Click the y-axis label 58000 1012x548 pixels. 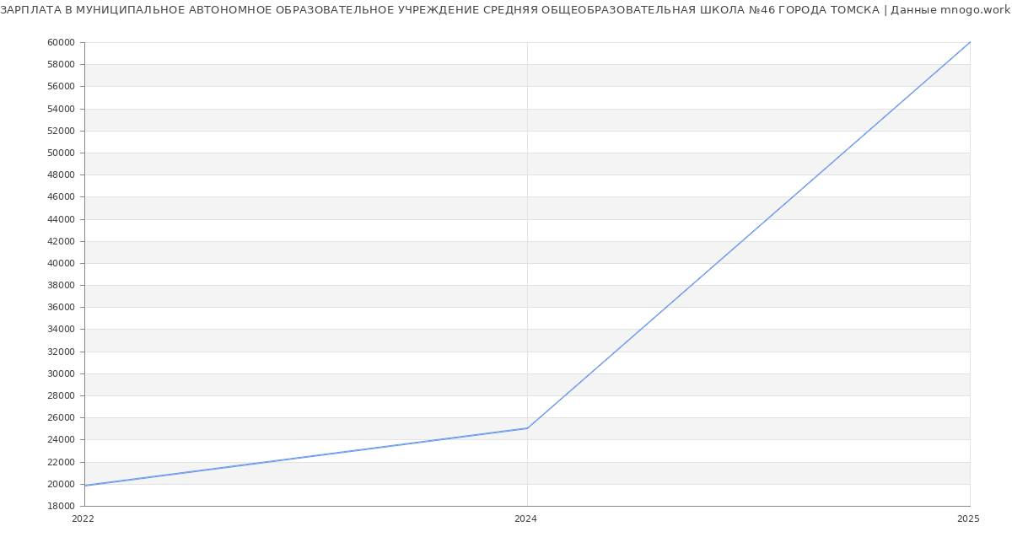(62, 64)
